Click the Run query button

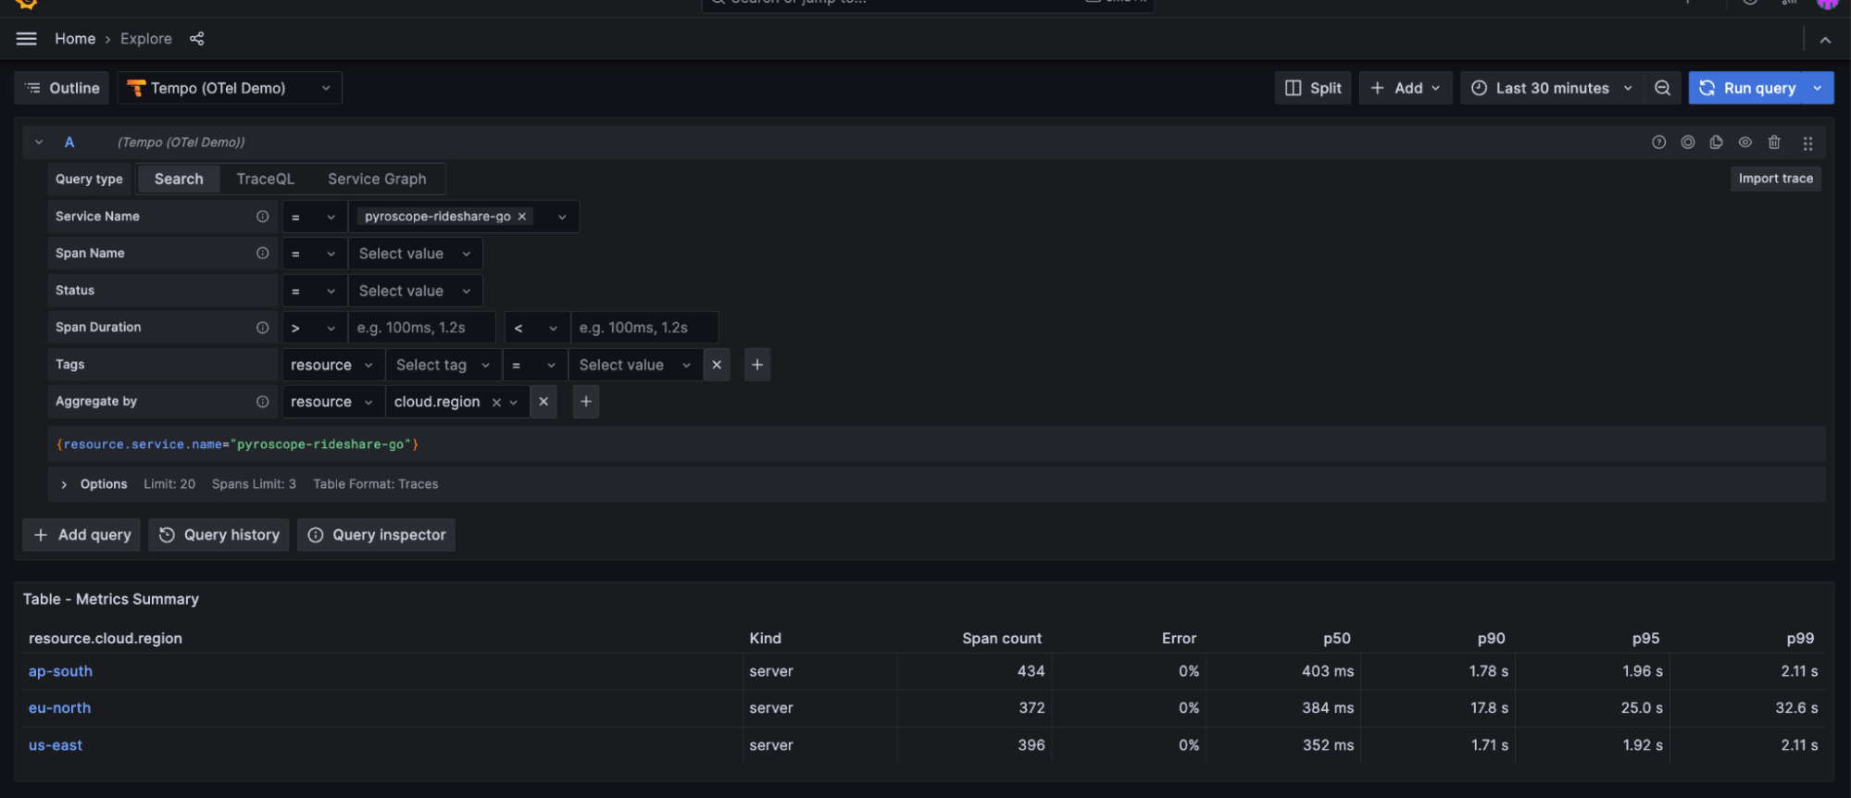coord(1749,88)
